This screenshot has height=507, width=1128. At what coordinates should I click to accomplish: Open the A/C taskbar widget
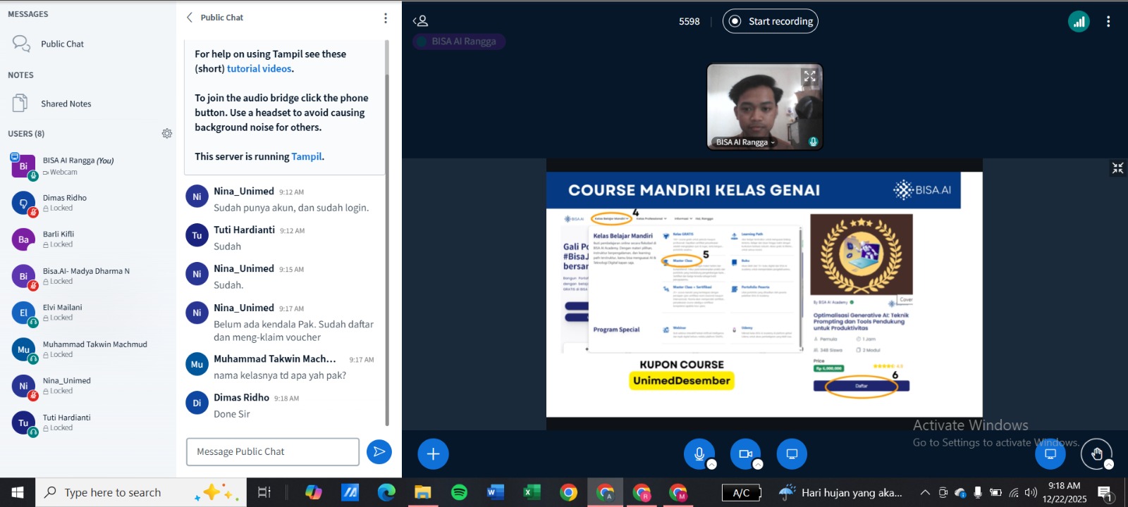742,492
